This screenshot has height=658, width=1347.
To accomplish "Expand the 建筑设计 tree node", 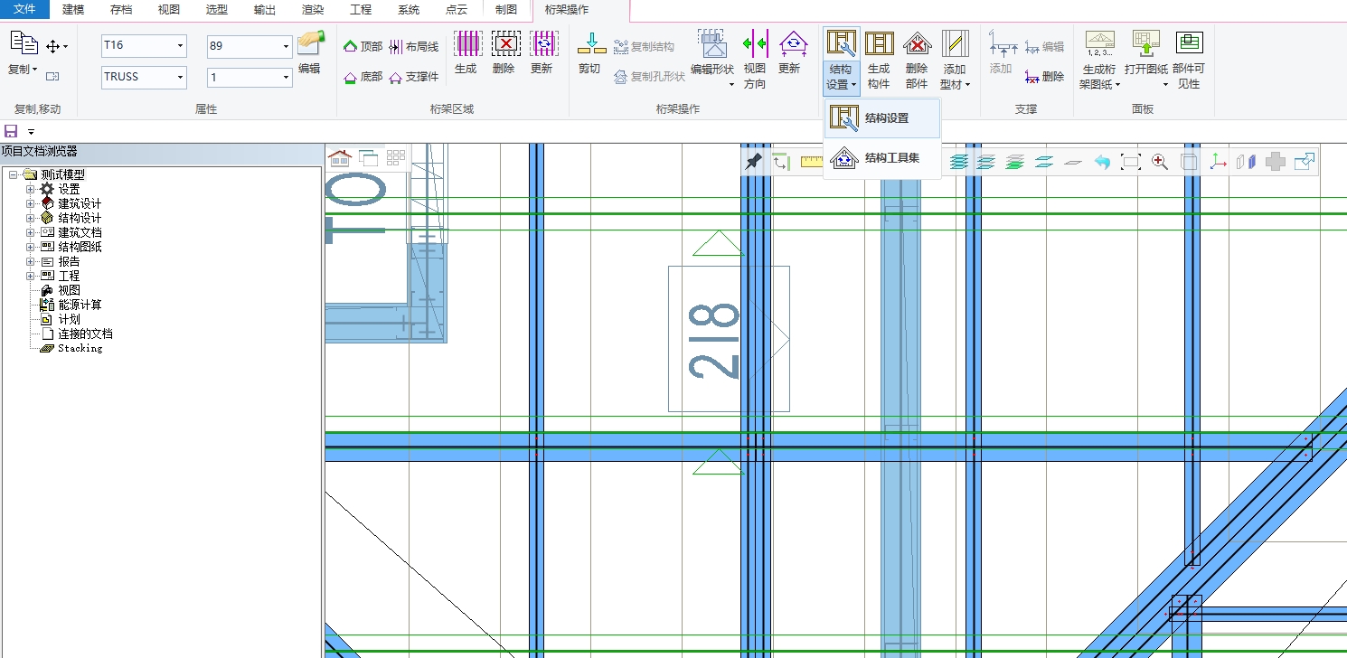I will pos(30,203).
